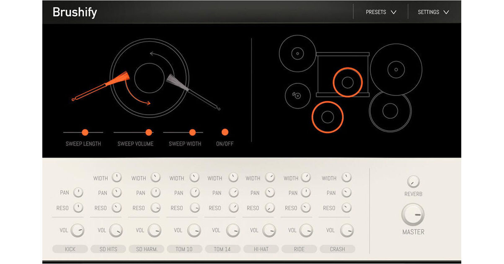This screenshot has height=264, width=504.
Task: Select the crash cymbal in the kit diagram
Action: click(x=297, y=53)
